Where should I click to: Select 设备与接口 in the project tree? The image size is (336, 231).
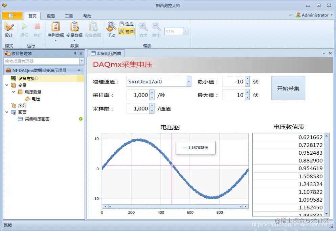28,78
